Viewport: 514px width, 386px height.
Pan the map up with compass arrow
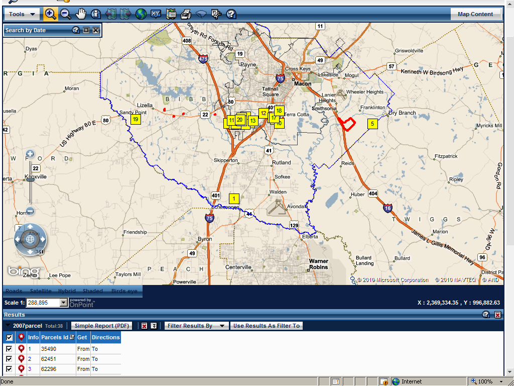[30, 227]
